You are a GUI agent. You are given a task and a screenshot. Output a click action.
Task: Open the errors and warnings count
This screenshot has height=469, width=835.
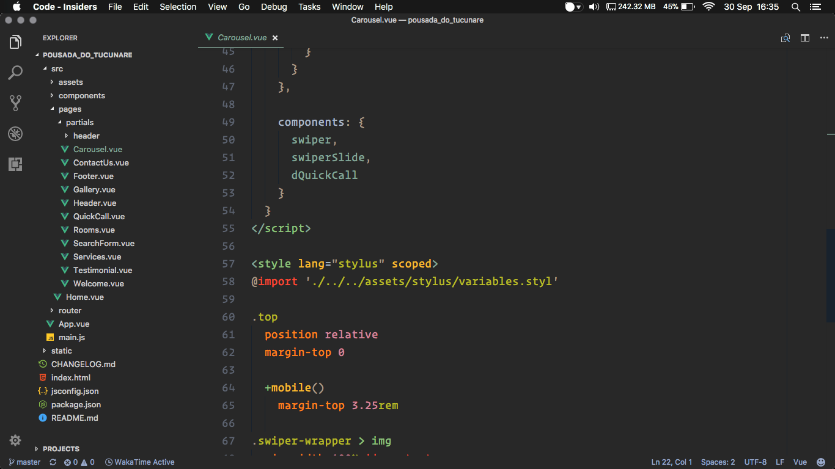(x=79, y=462)
